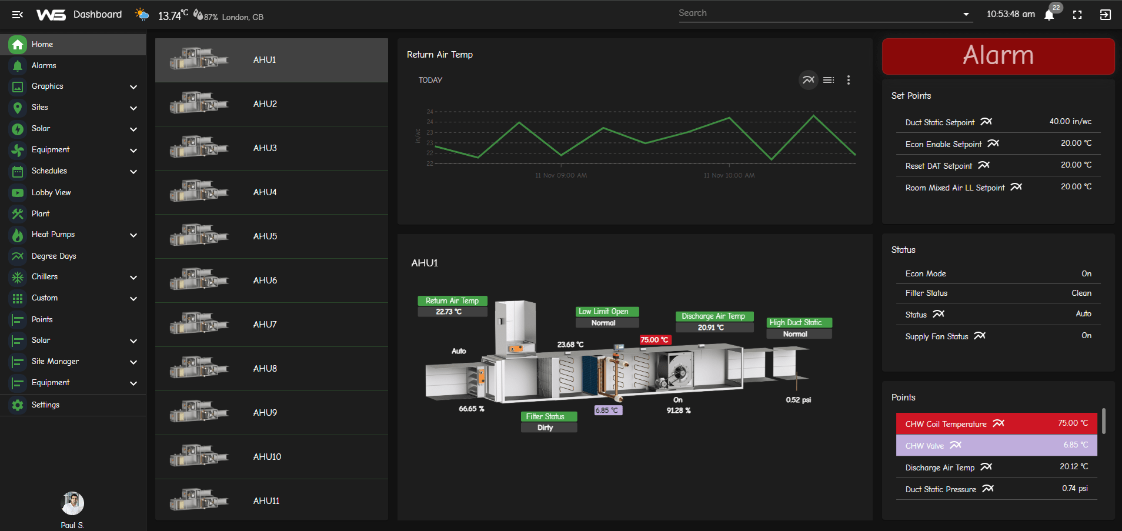Open the three-dot menu on the Return Air Temp chart
The image size is (1122, 531).
coord(848,80)
